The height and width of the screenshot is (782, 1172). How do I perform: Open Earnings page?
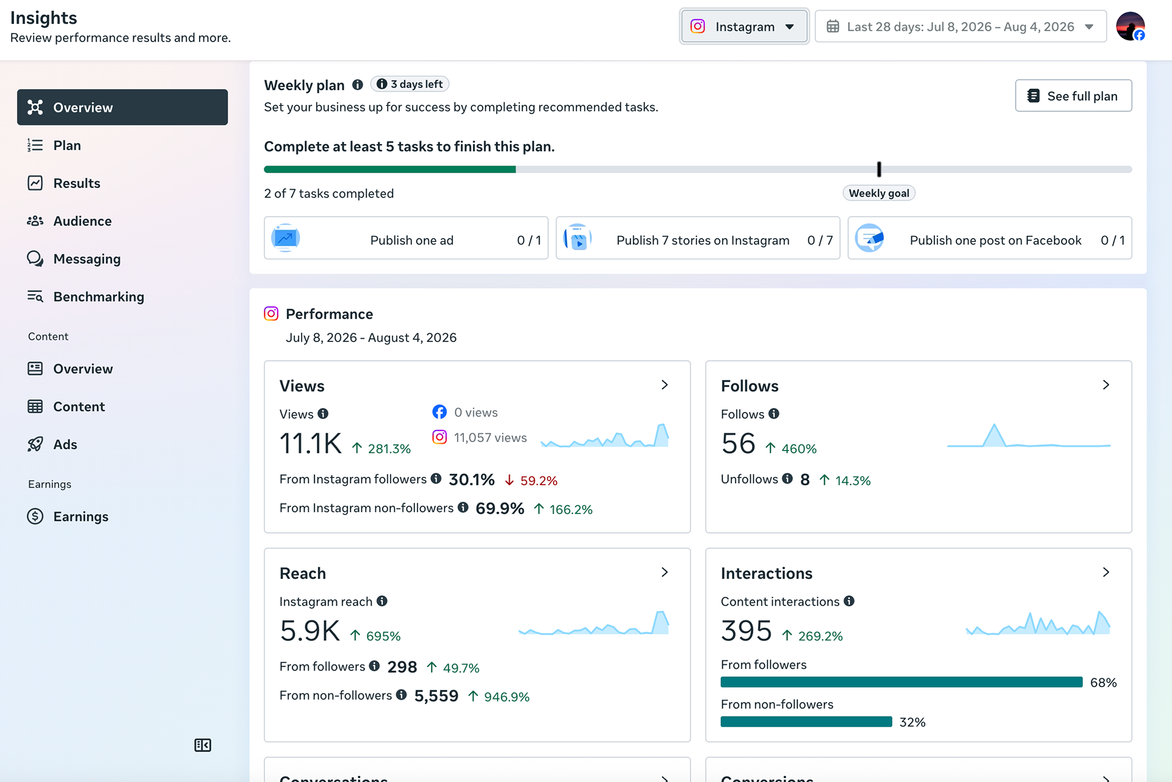122,516
